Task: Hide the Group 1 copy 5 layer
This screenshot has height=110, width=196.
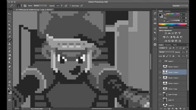Action: [x=160, y=72]
